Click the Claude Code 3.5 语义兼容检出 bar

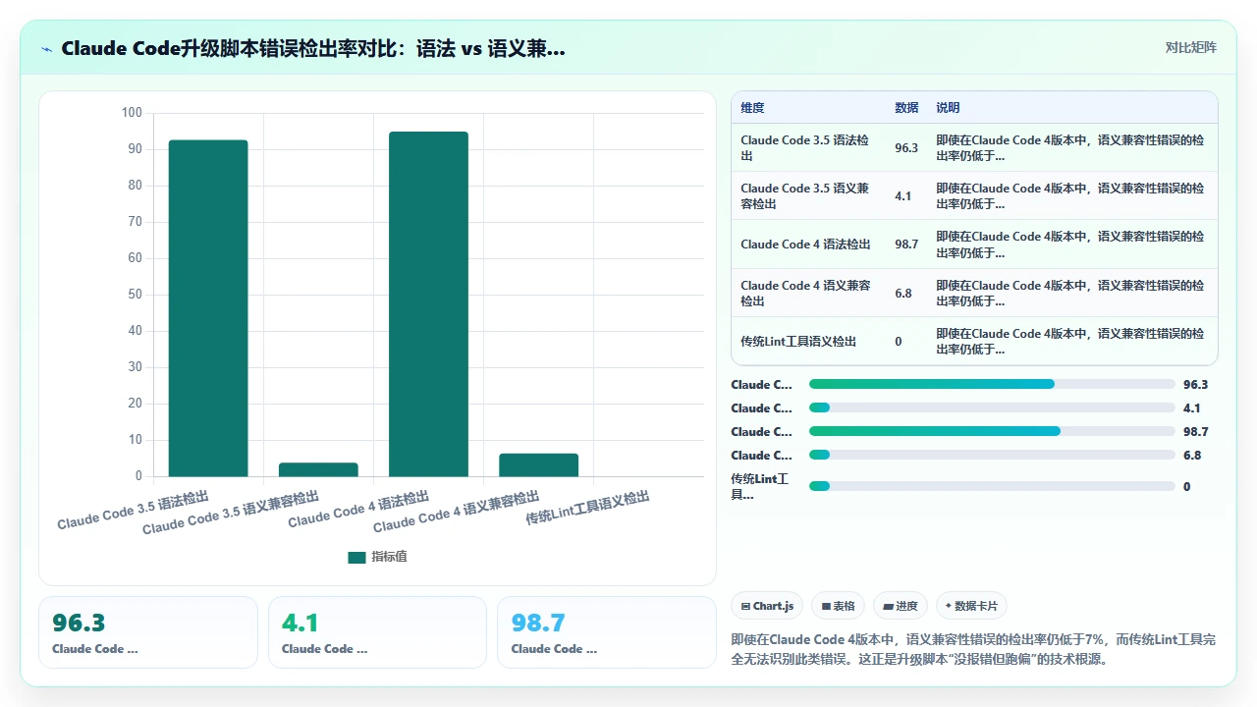318,469
